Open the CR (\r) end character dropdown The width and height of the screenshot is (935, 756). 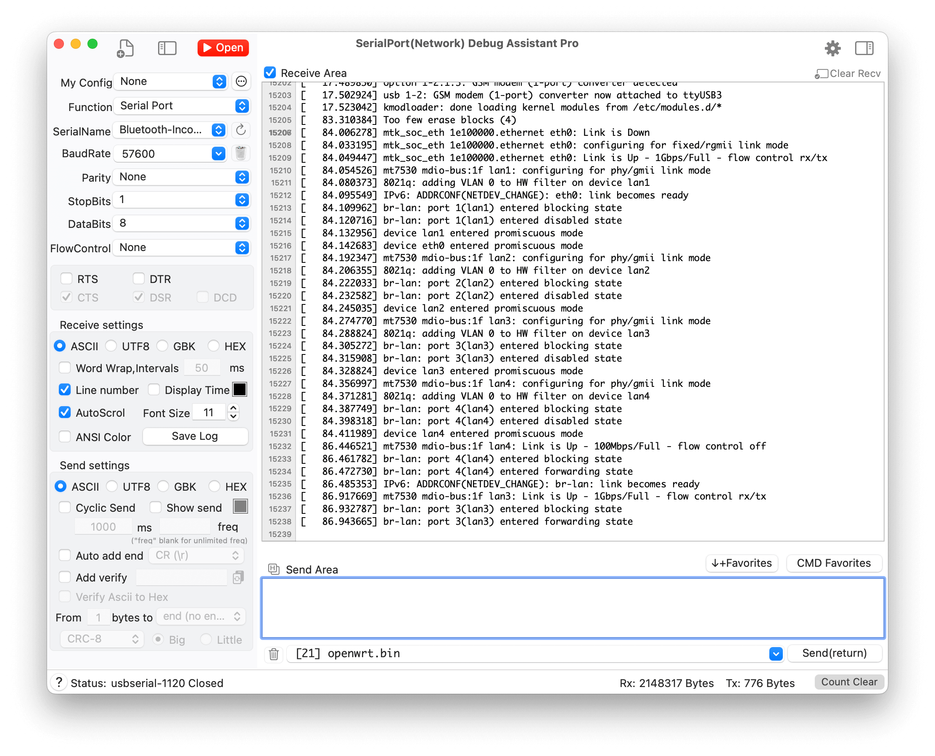pos(196,555)
